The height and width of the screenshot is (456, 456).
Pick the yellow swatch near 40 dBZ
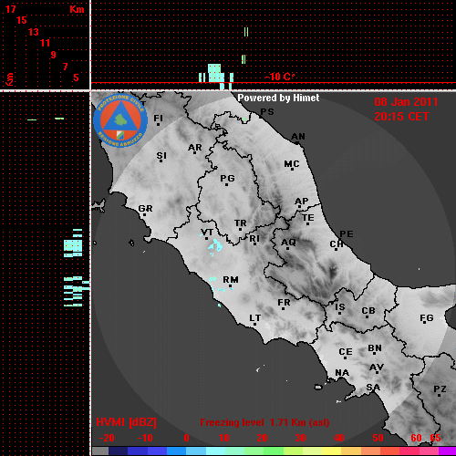coord(331,451)
